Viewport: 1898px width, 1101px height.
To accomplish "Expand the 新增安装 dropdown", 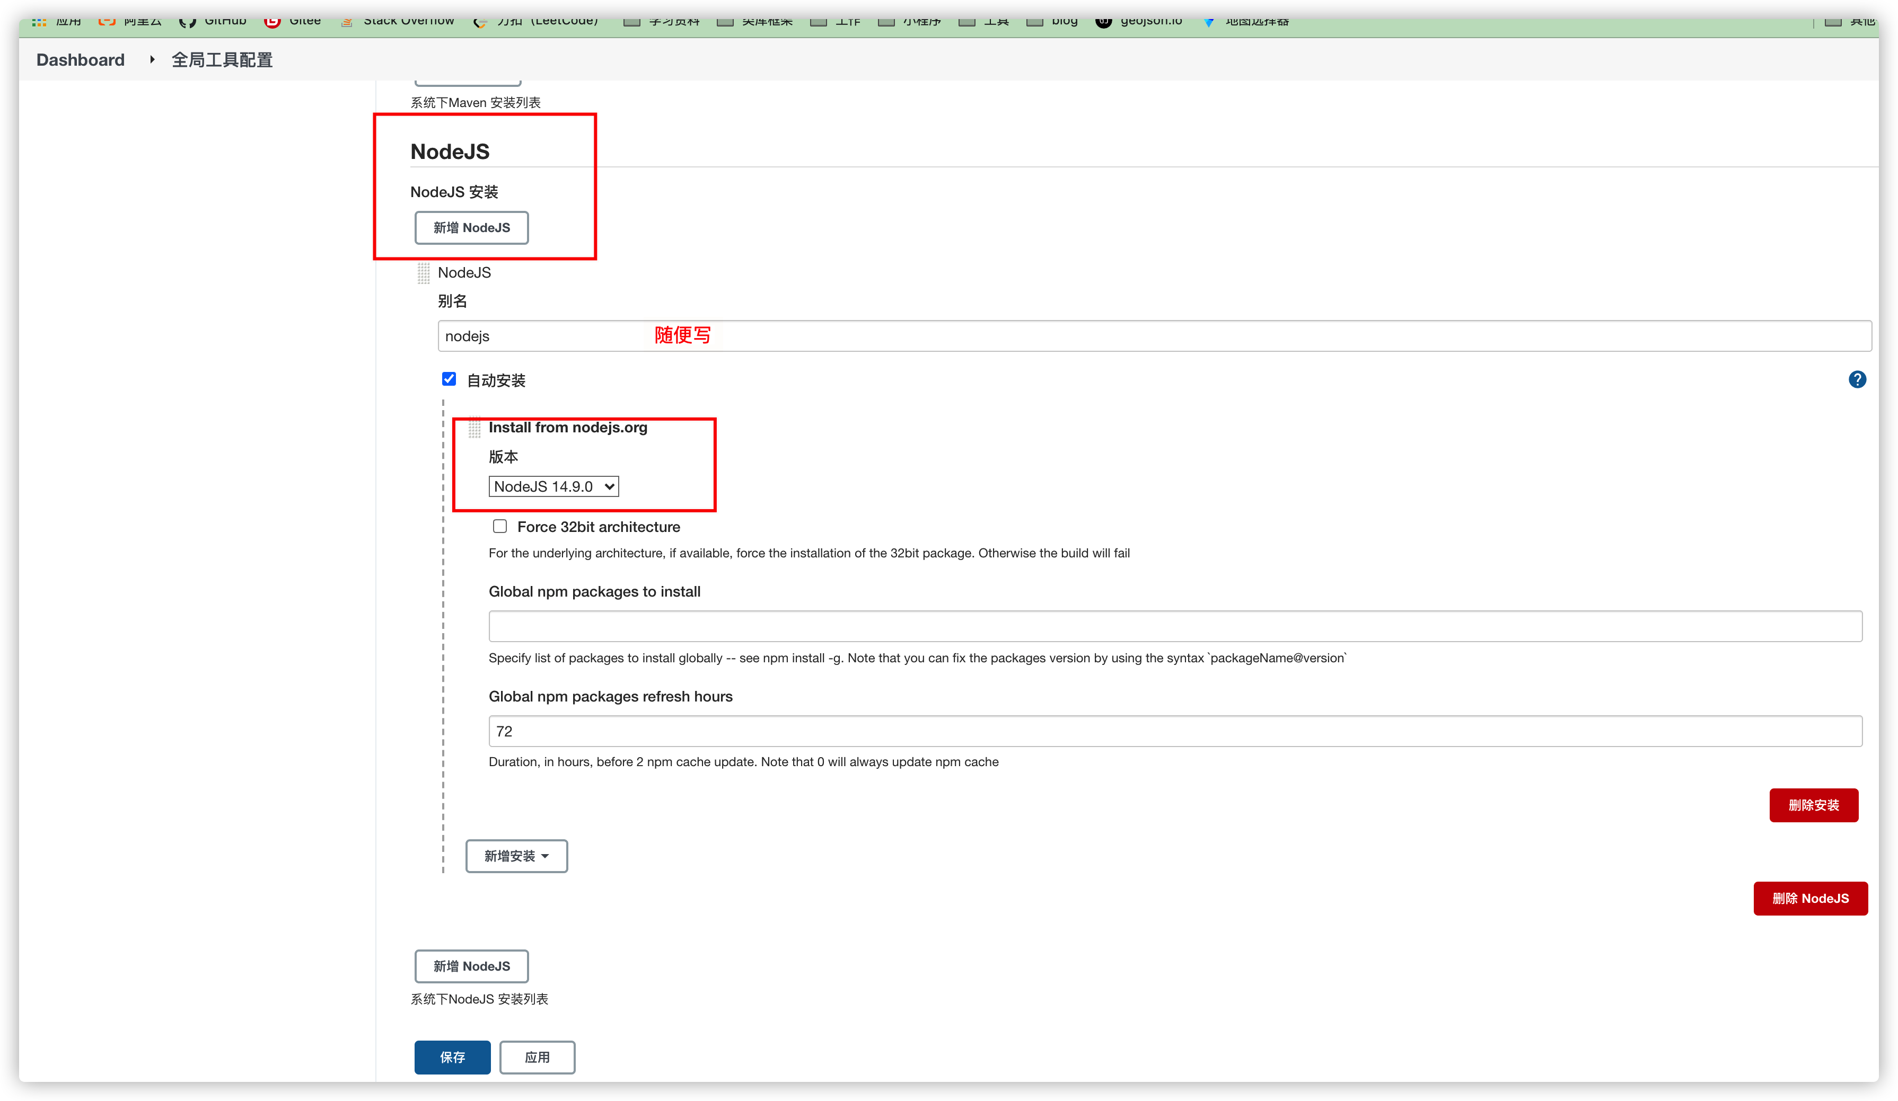I will (x=516, y=856).
